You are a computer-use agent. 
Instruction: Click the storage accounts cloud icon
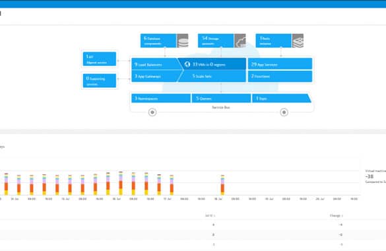coord(240,41)
